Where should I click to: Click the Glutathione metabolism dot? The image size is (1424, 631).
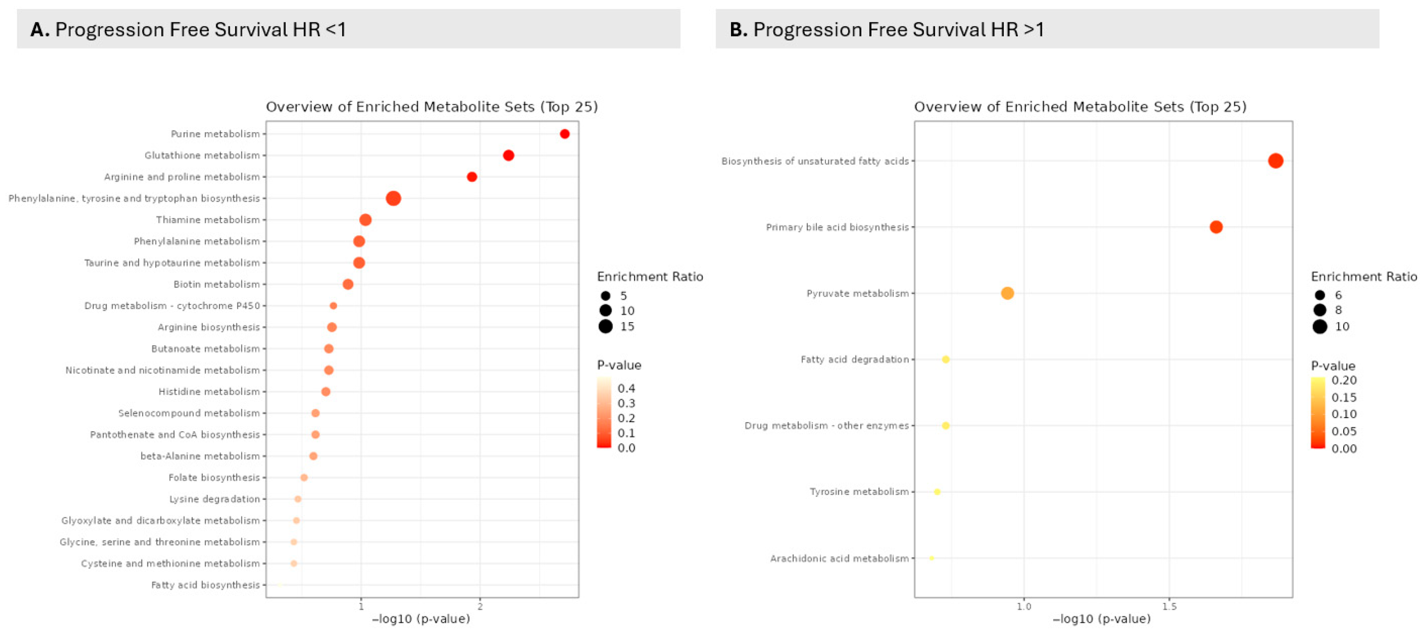coord(509,155)
